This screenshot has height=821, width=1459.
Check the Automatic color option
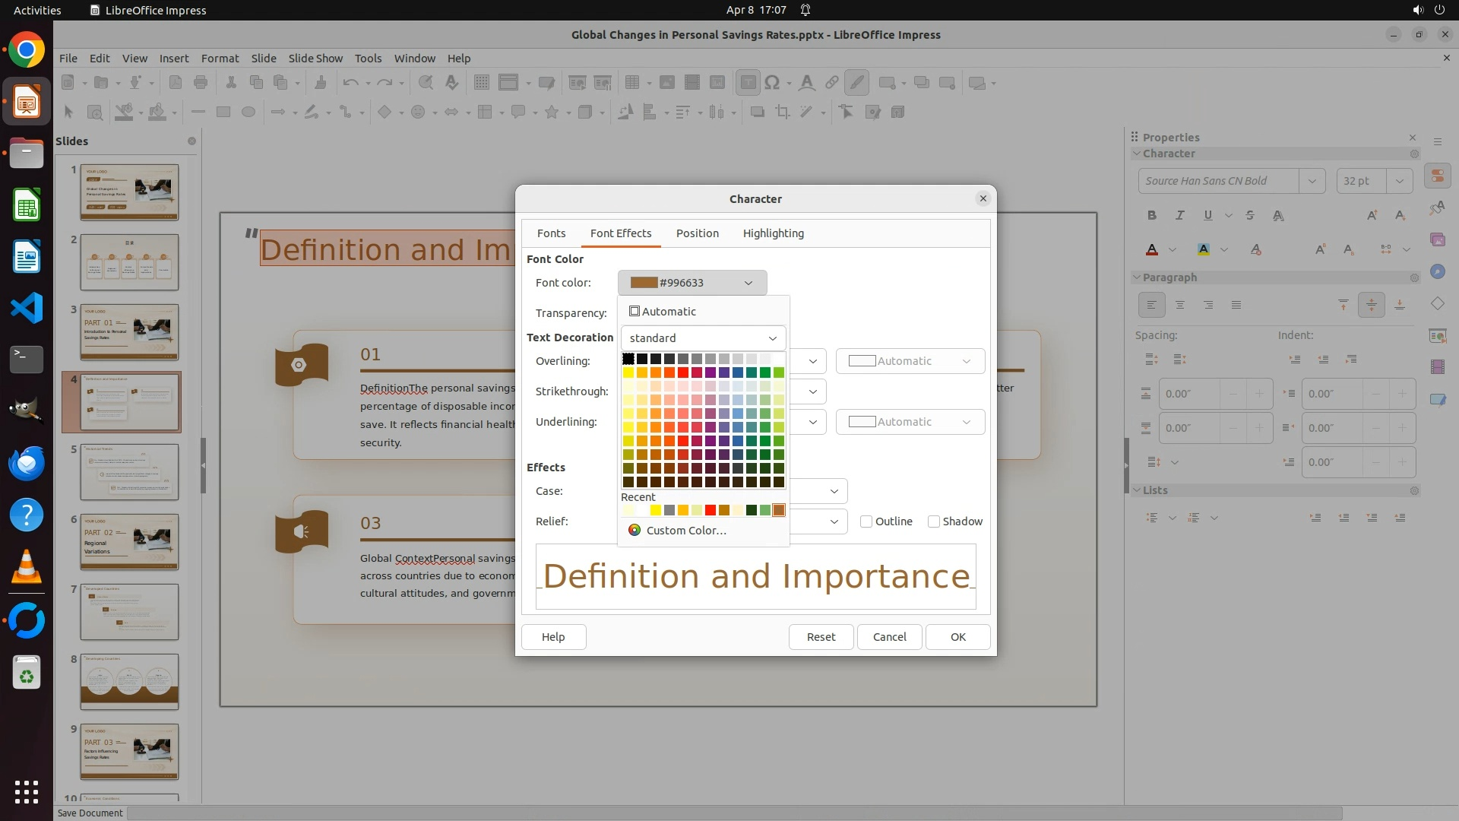635,312
